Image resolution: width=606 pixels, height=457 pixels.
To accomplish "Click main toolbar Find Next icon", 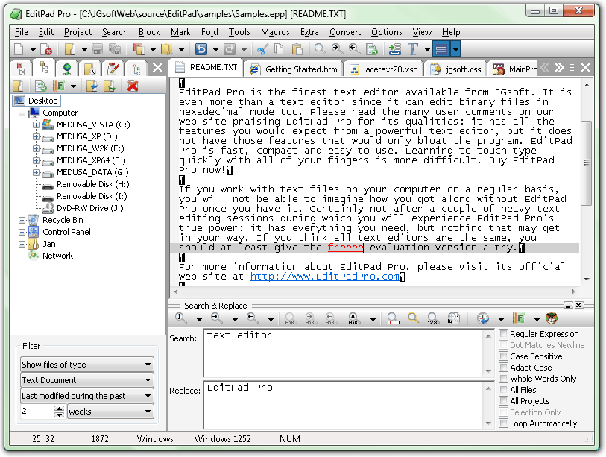I will pos(337,49).
